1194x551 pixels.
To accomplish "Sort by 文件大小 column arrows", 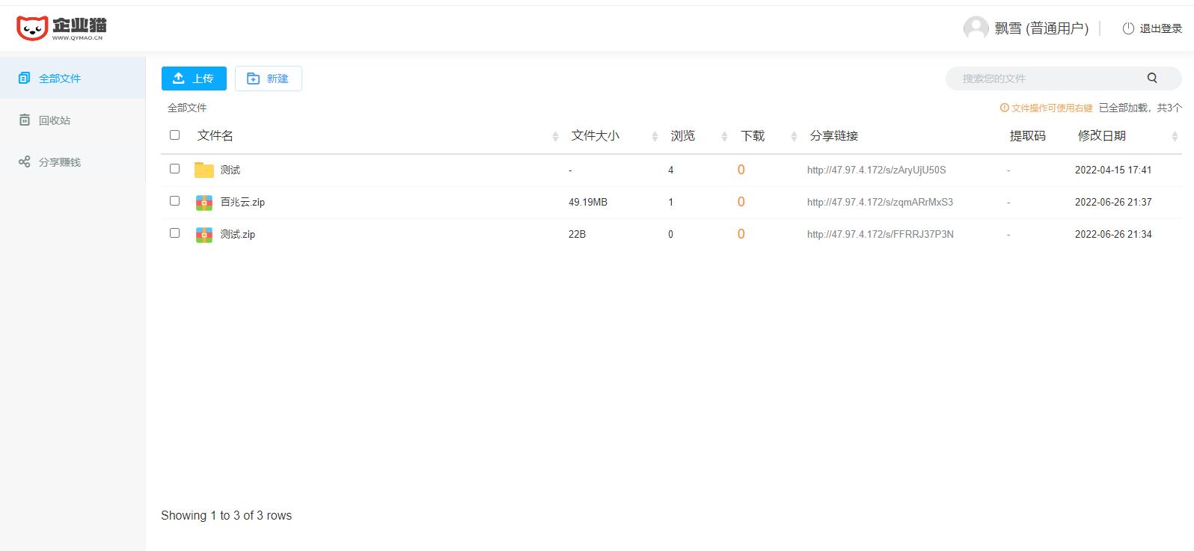I will [655, 136].
